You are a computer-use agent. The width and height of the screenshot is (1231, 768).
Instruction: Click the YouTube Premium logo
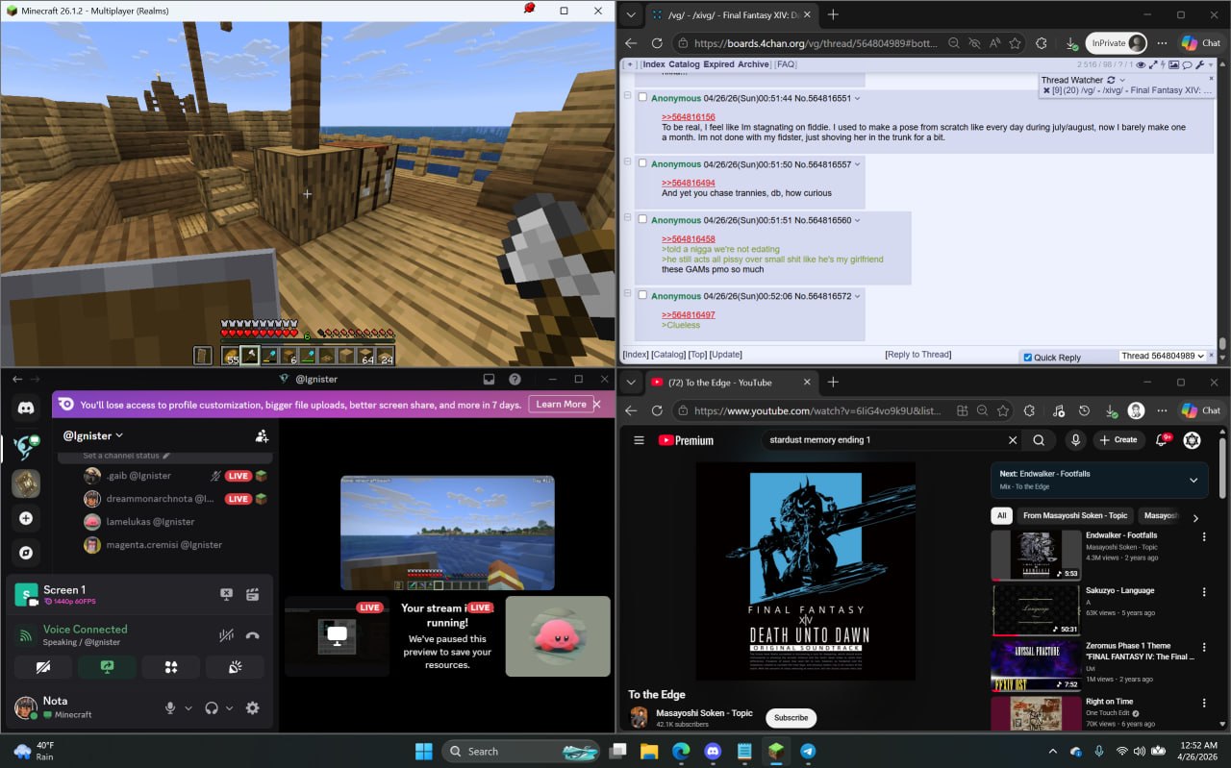[686, 440]
